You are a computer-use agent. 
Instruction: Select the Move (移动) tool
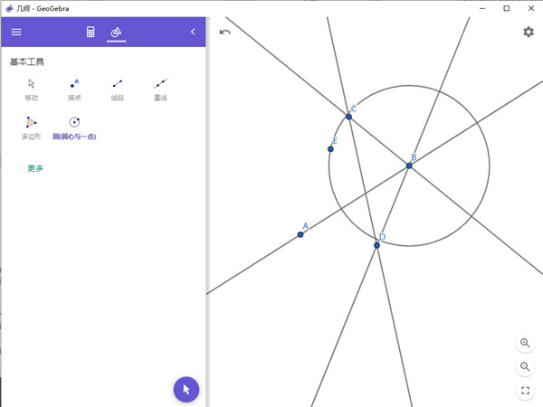pos(31,90)
